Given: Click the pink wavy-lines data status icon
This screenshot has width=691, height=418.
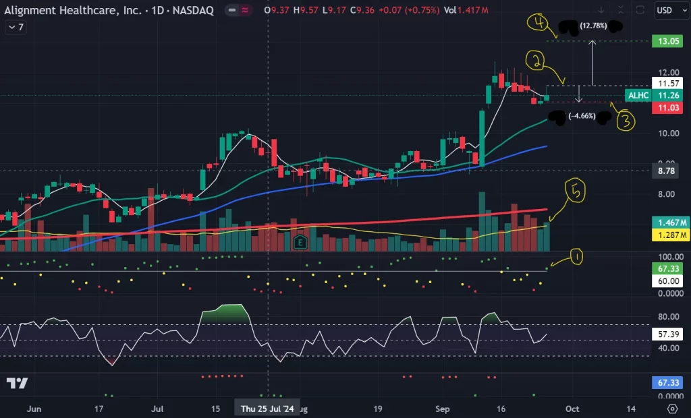Looking at the screenshot, I should 245,10.
